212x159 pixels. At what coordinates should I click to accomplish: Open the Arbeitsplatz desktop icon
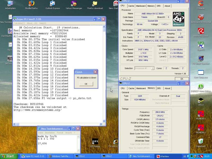(10, 5)
